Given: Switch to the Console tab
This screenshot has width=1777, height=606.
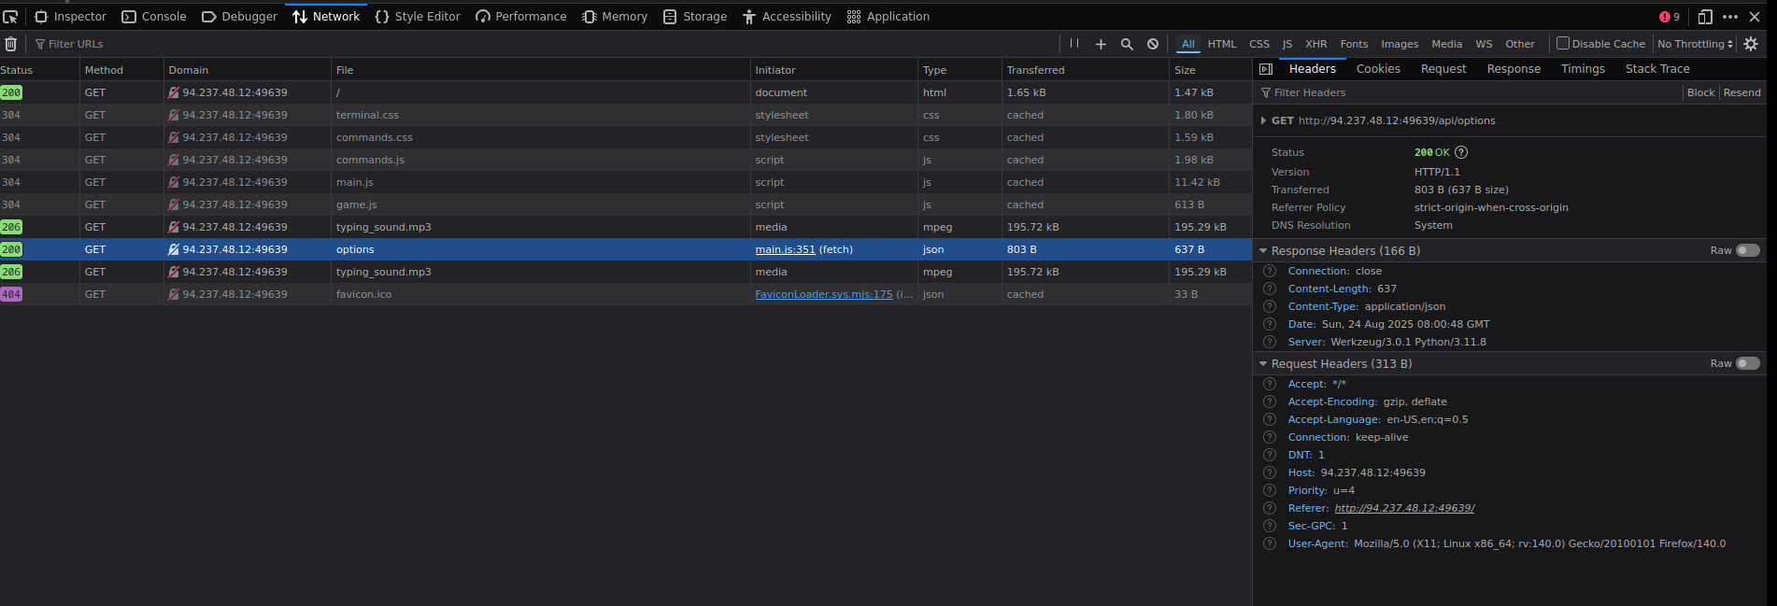Looking at the screenshot, I should tap(154, 17).
